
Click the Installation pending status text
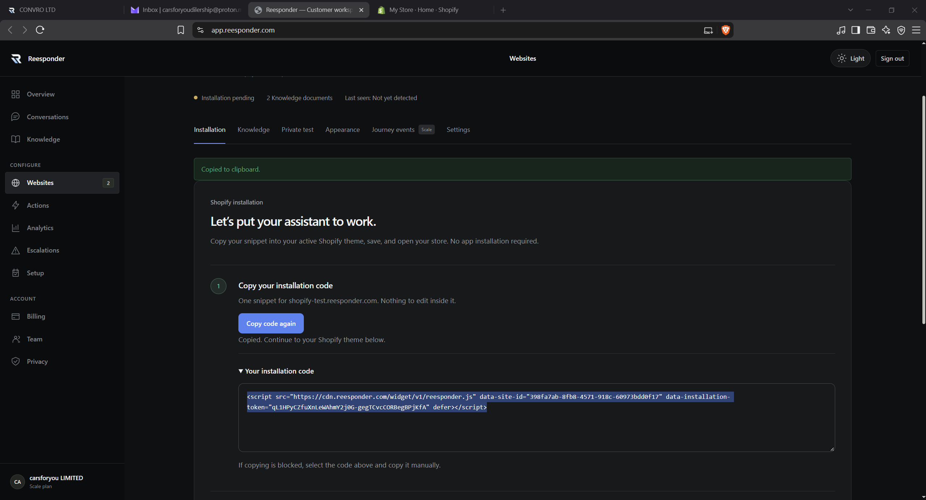(x=228, y=98)
